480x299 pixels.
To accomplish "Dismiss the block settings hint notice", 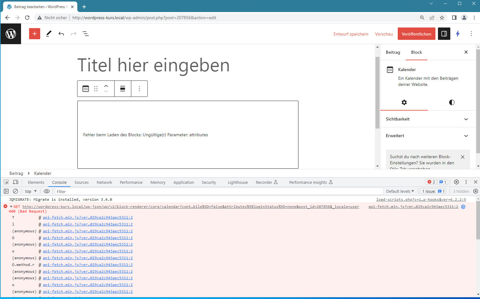I will click(x=463, y=157).
